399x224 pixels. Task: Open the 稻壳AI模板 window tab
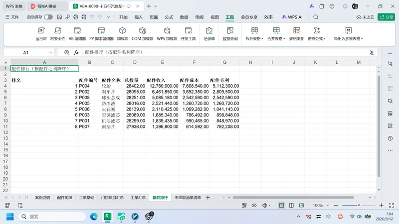point(47,6)
